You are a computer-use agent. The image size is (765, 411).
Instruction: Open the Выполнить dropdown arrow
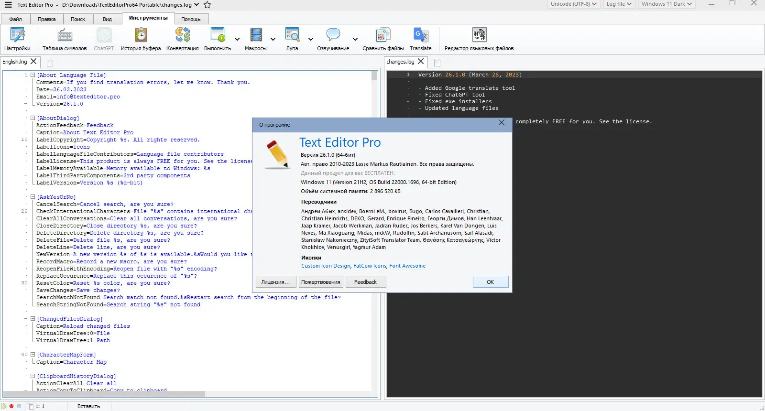click(x=237, y=39)
